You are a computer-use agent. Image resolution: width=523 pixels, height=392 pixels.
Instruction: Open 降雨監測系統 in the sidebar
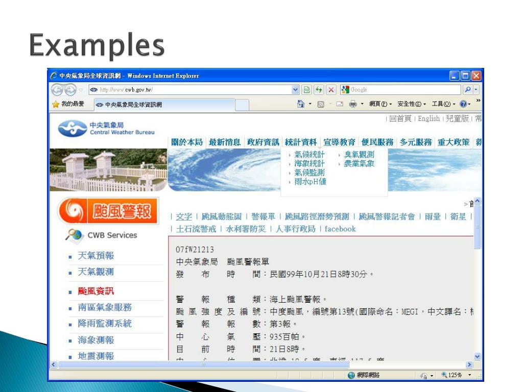[105, 323]
